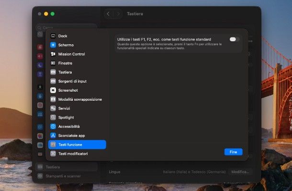This screenshot has height=191, width=292.
Task: Click the Tasti modificatori icon
Action: coord(53,154)
